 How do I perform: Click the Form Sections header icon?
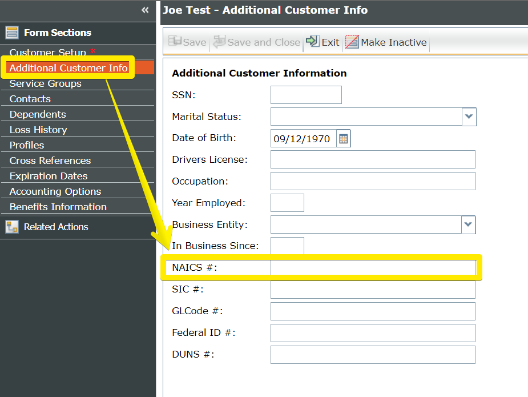click(x=12, y=33)
